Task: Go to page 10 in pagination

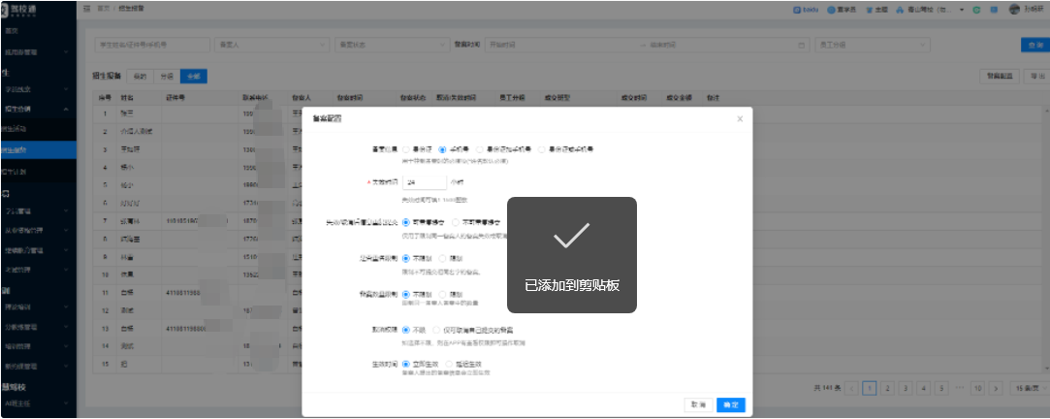Action: (977, 388)
